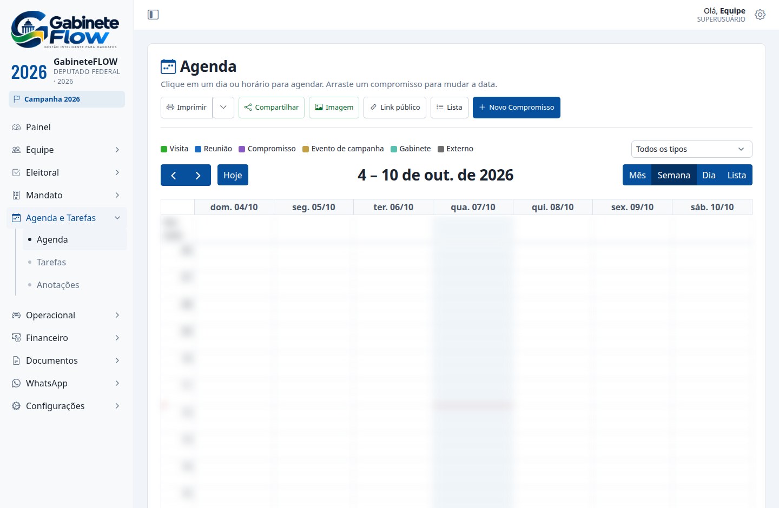Click the Eleitoral checkbox icon
Screen dimensions: 779x508
(x=16, y=172)
